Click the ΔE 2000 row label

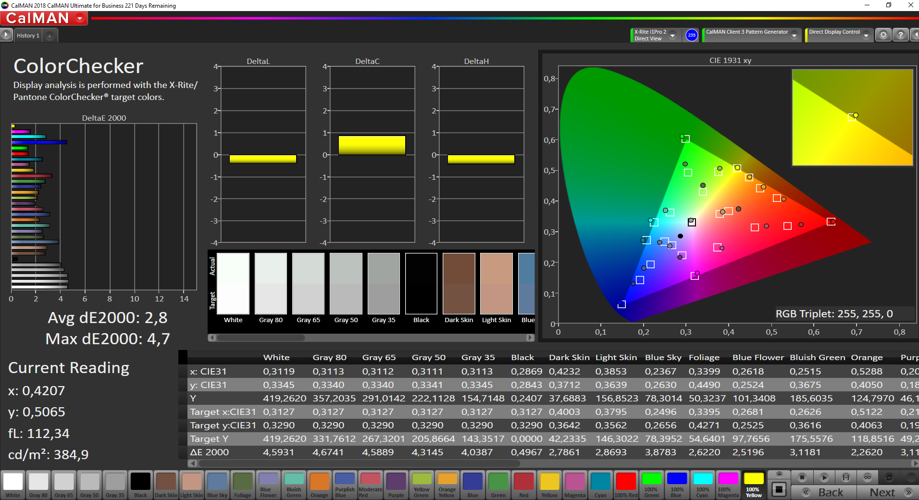pos(210,452)
